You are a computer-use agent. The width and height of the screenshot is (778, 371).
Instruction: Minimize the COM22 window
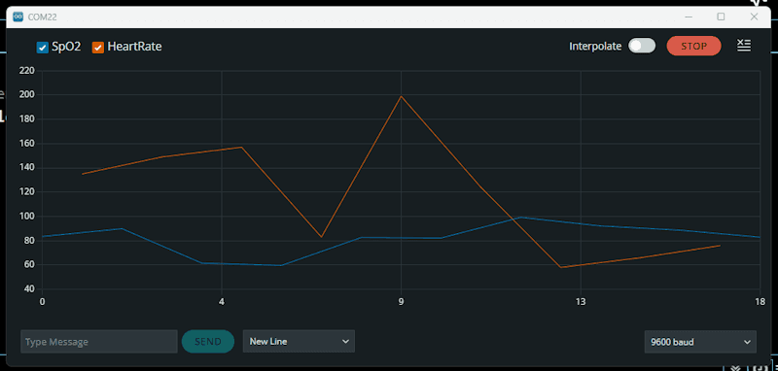(689, 17)
